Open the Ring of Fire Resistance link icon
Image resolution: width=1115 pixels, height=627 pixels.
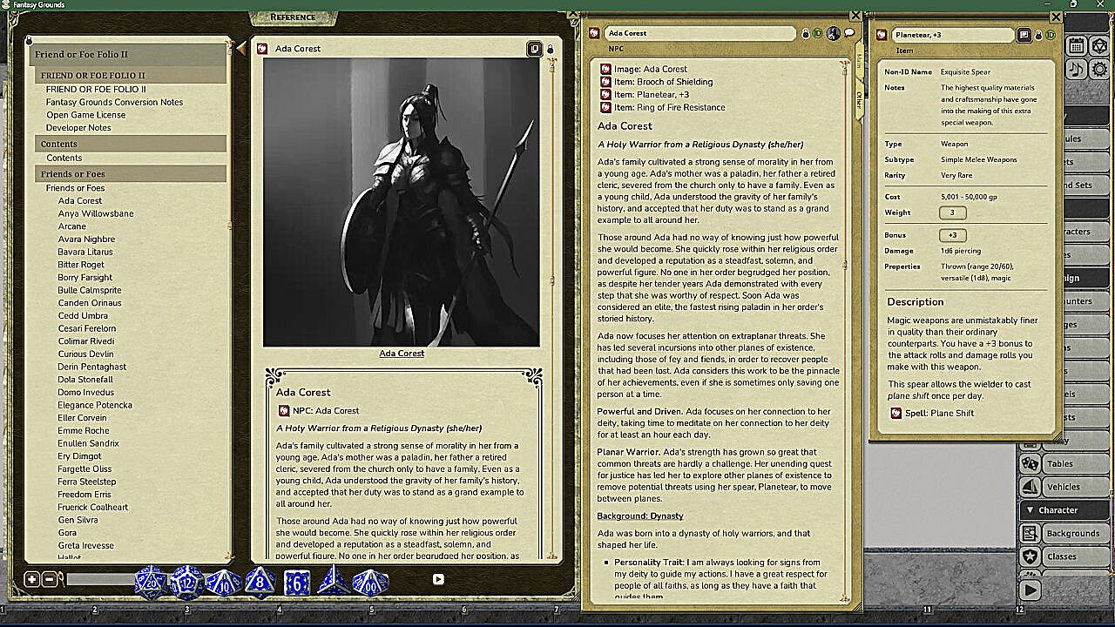point(605,107)
